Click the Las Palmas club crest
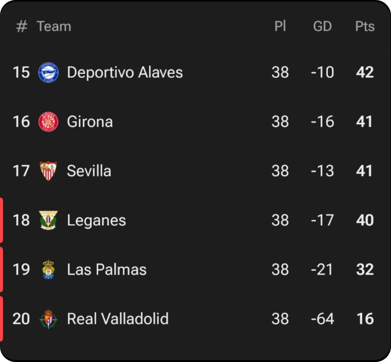 click(x=49, y=270)
